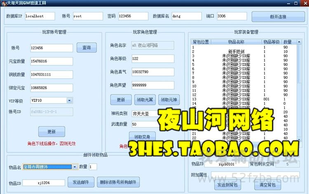Click the 查询 query button

point(87,48)
